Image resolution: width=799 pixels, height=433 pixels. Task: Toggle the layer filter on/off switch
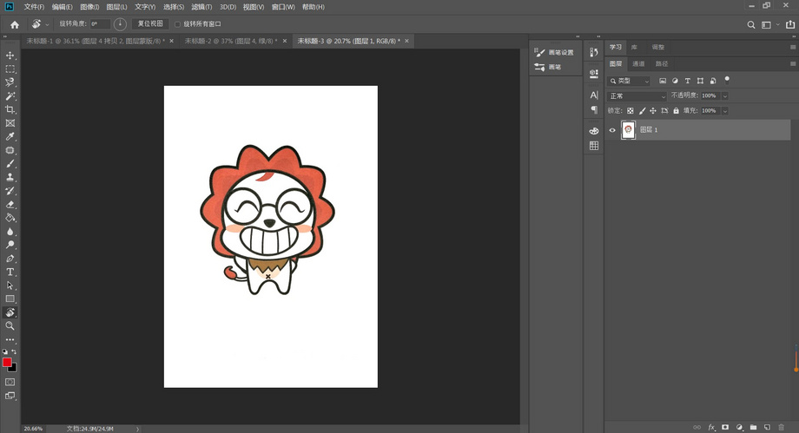click(726, 81)
